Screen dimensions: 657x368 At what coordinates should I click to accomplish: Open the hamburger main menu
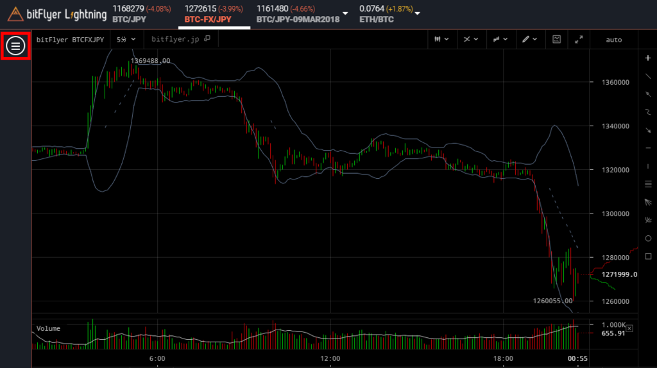[x=15, y=46]
